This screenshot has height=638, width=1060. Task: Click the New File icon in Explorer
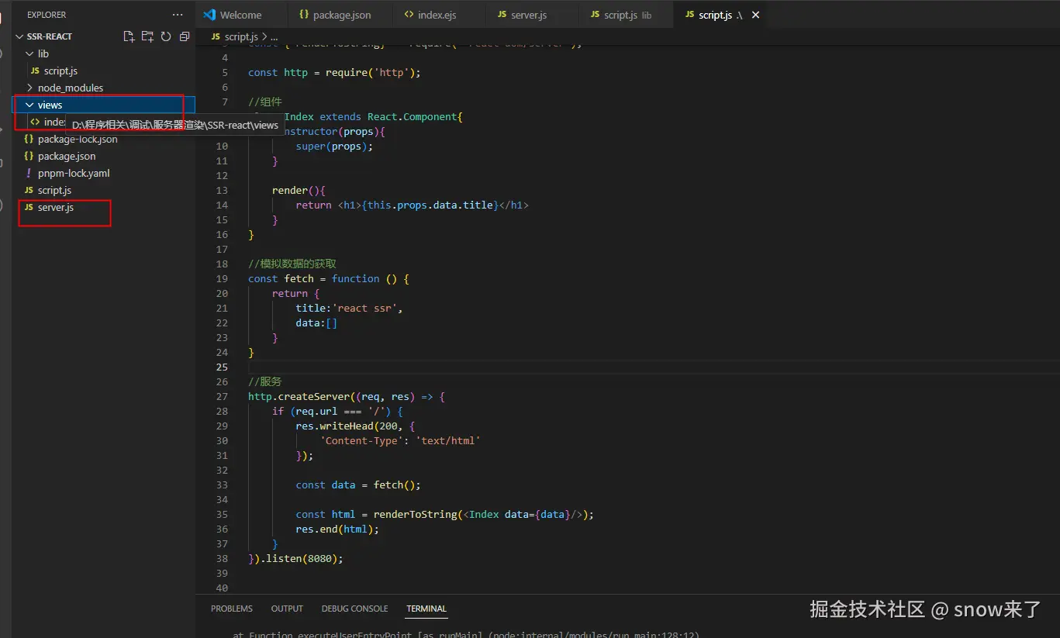coord(129,36)
